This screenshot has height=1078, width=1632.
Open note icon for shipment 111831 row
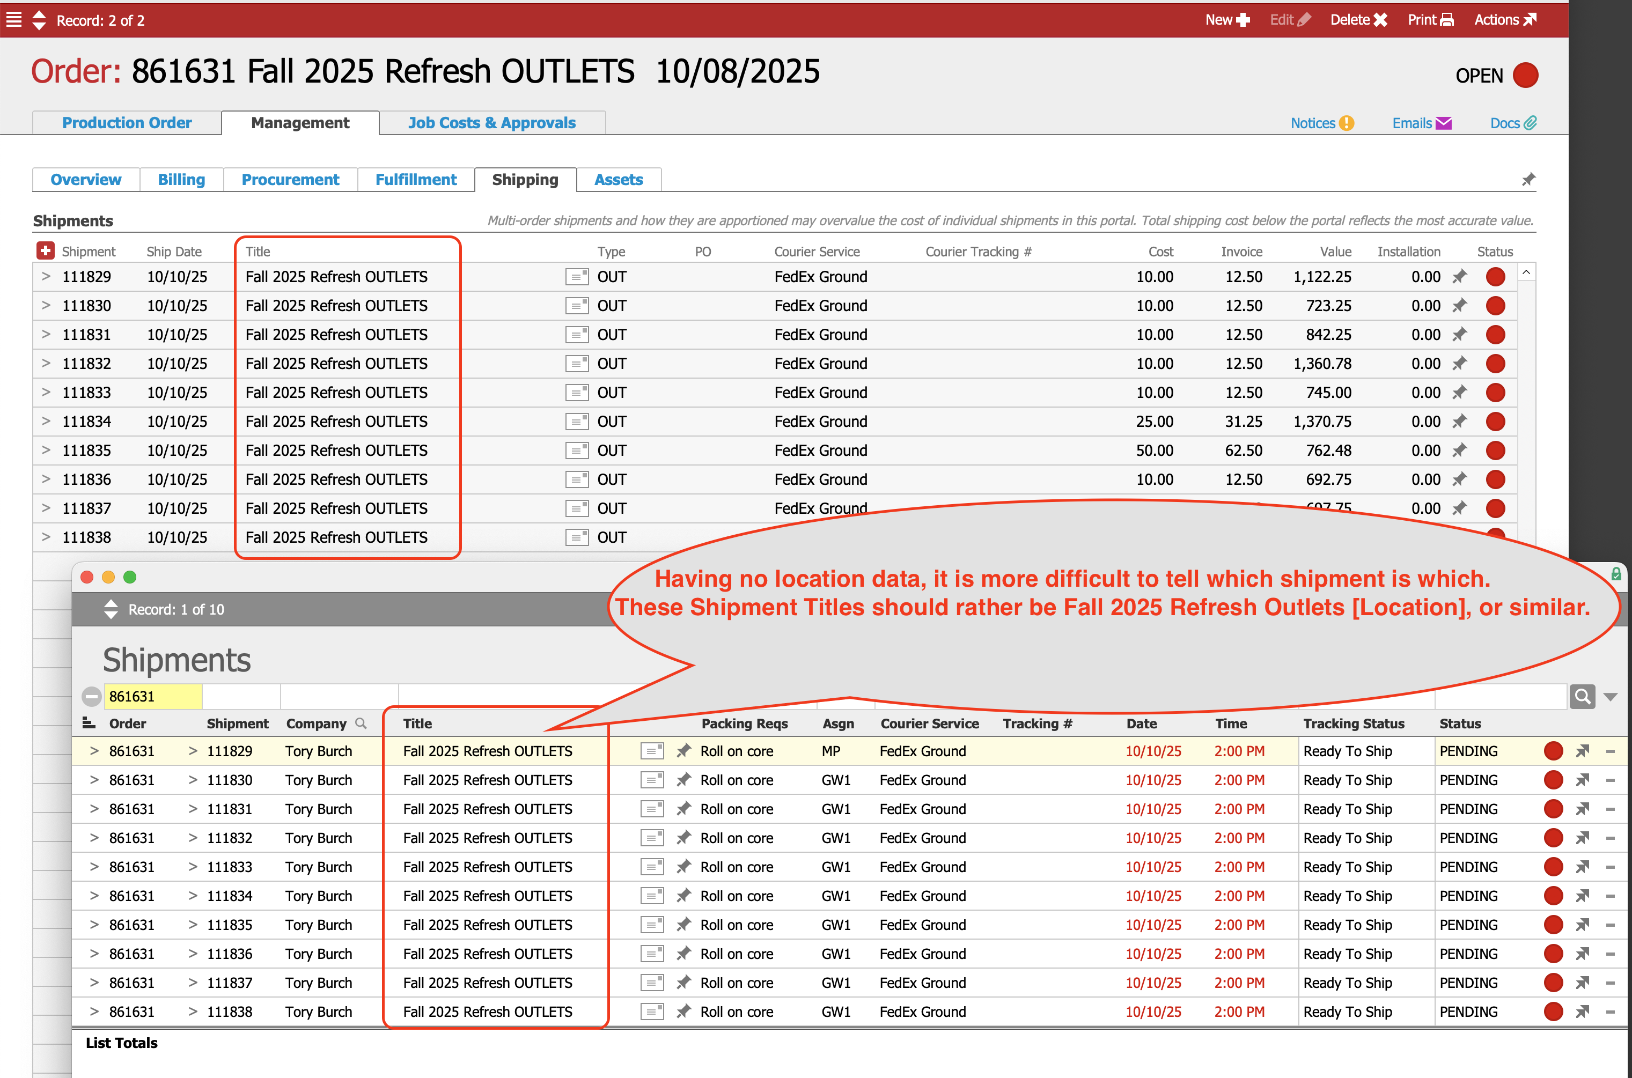[576, 335]
